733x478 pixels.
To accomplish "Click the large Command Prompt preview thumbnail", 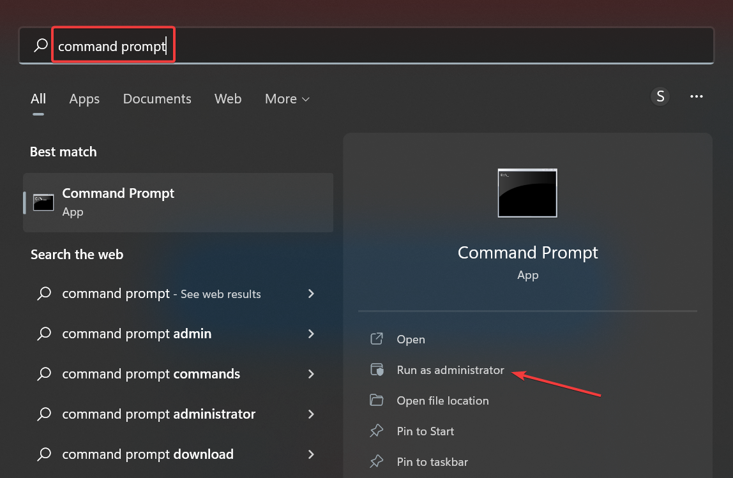I will tap(527, 193).
